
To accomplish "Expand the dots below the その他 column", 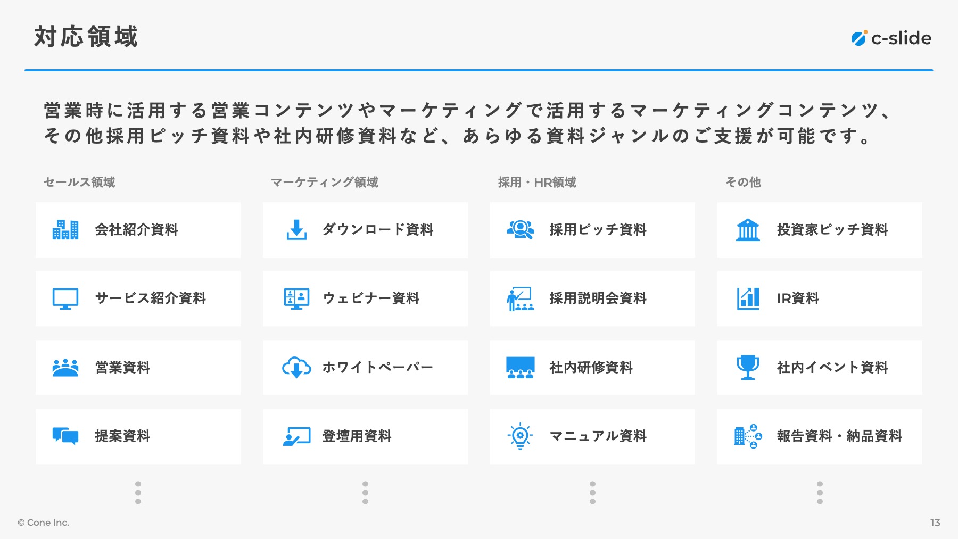I will (820, 493).
